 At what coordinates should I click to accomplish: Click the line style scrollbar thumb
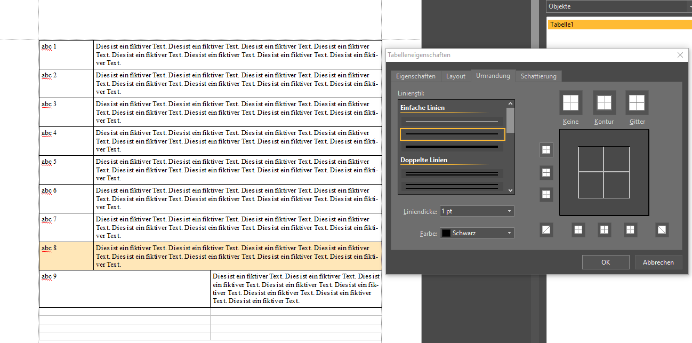[x=511, y=120]
